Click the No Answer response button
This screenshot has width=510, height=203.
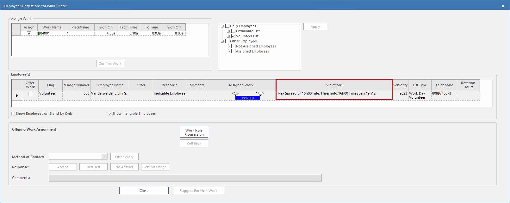point(124,167)
